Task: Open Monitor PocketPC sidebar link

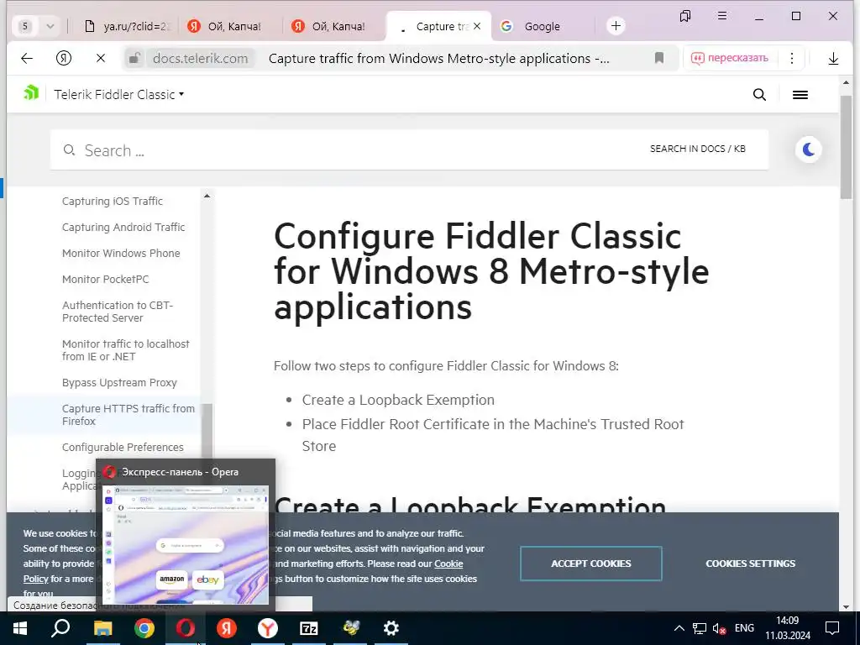Action: [x=105, y=279]
